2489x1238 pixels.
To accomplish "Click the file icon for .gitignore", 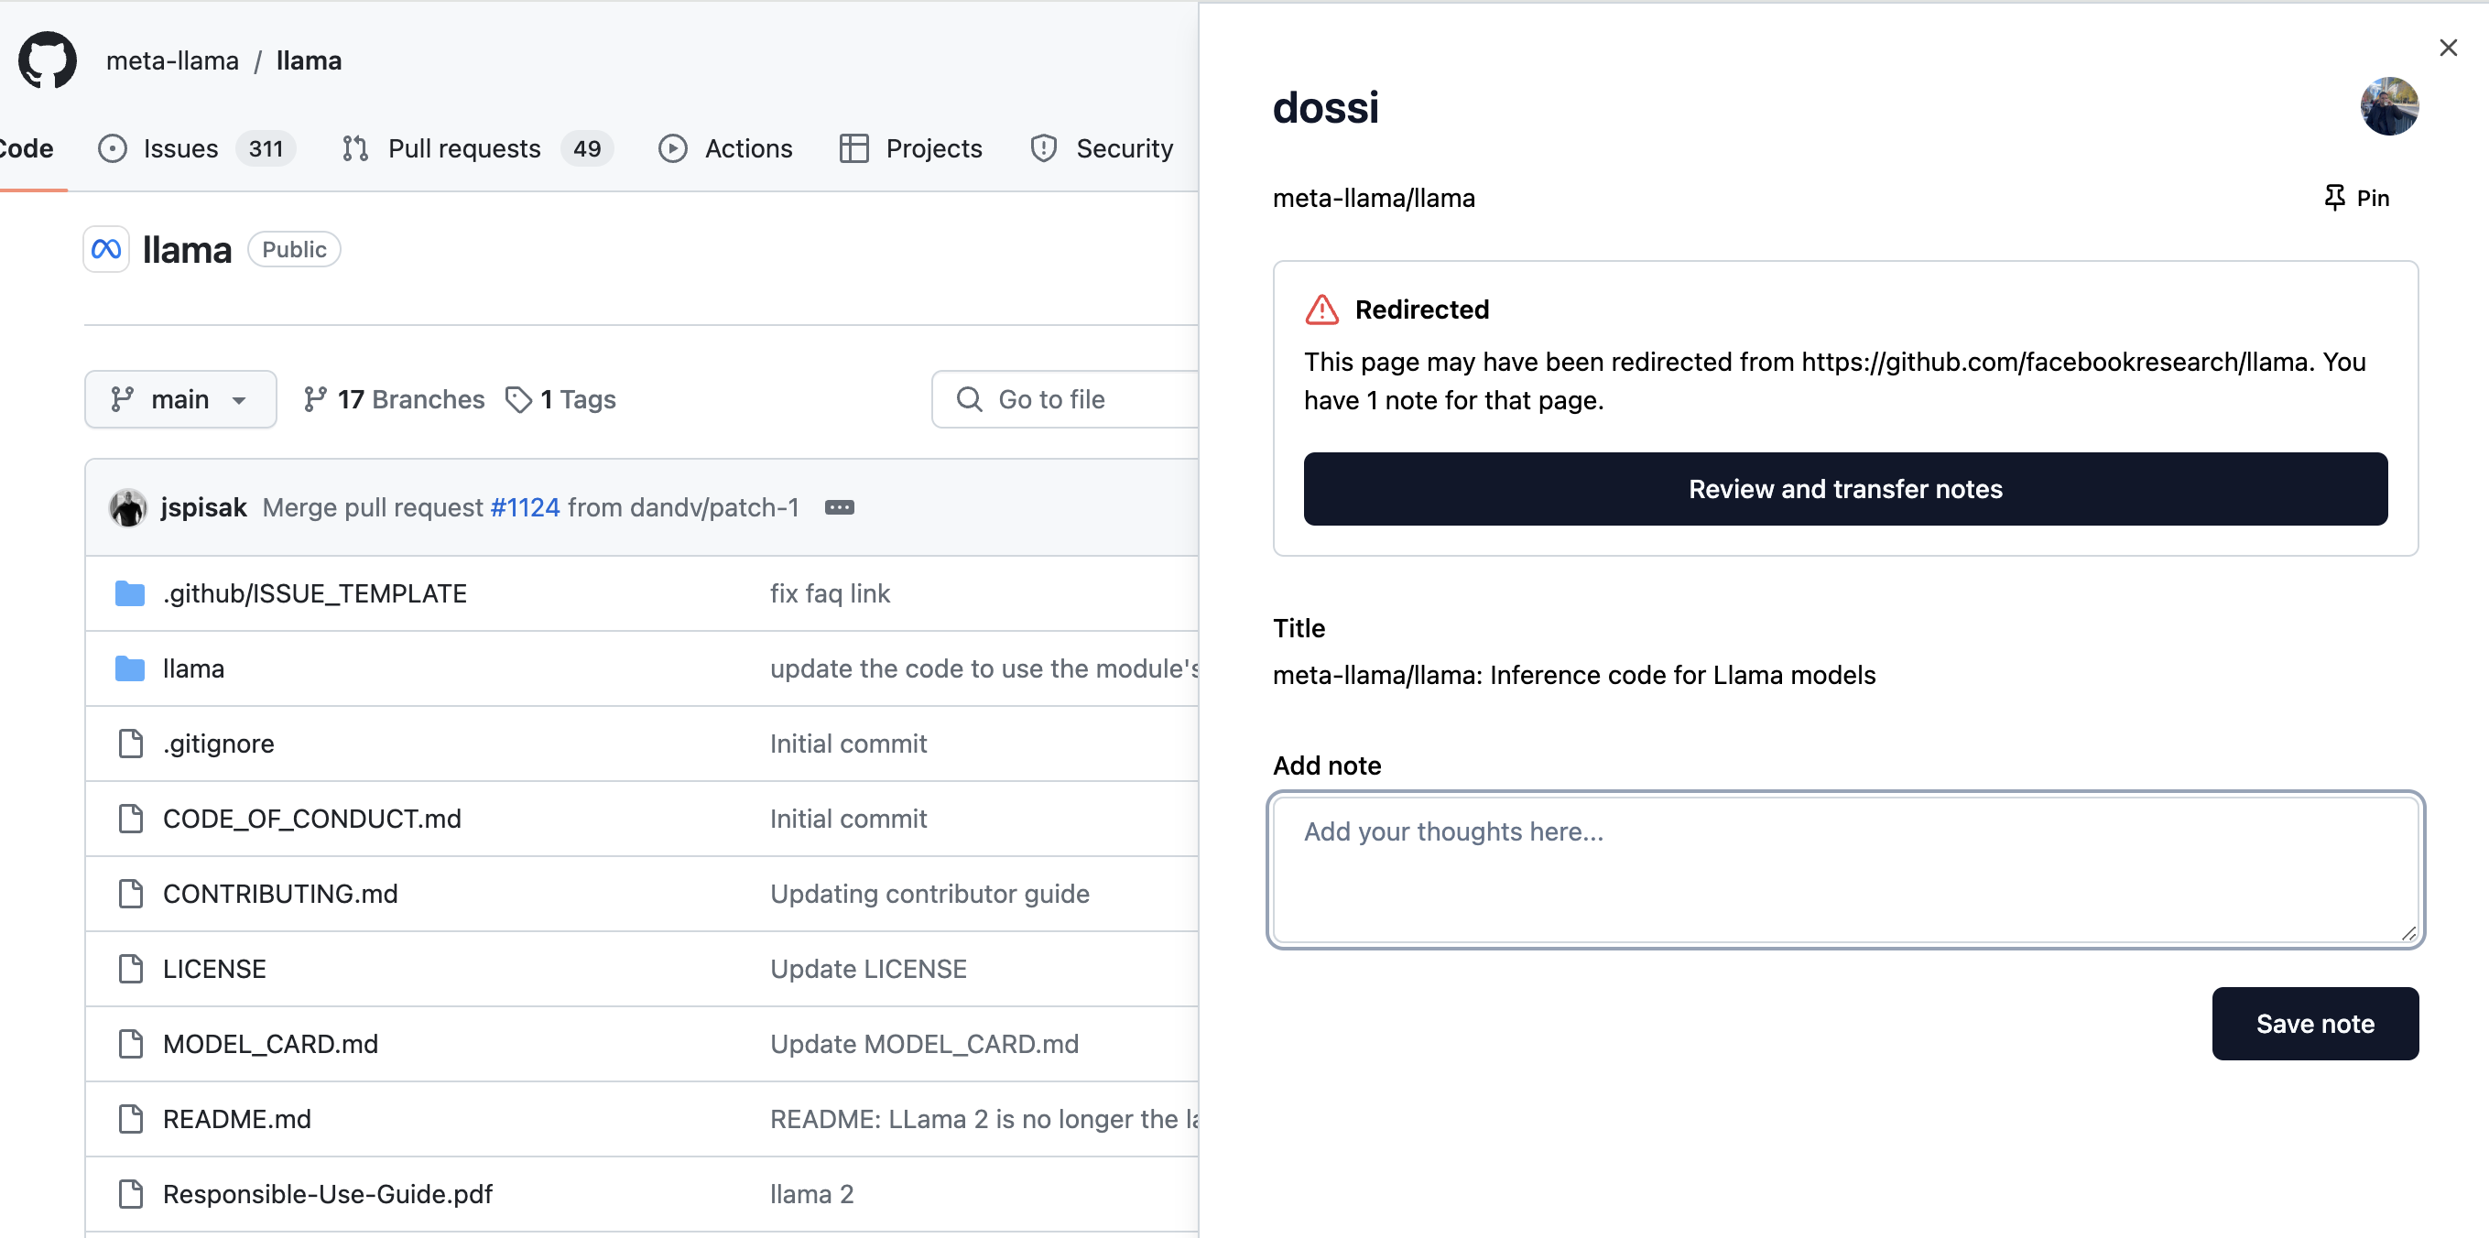I will tap(130, 744).
